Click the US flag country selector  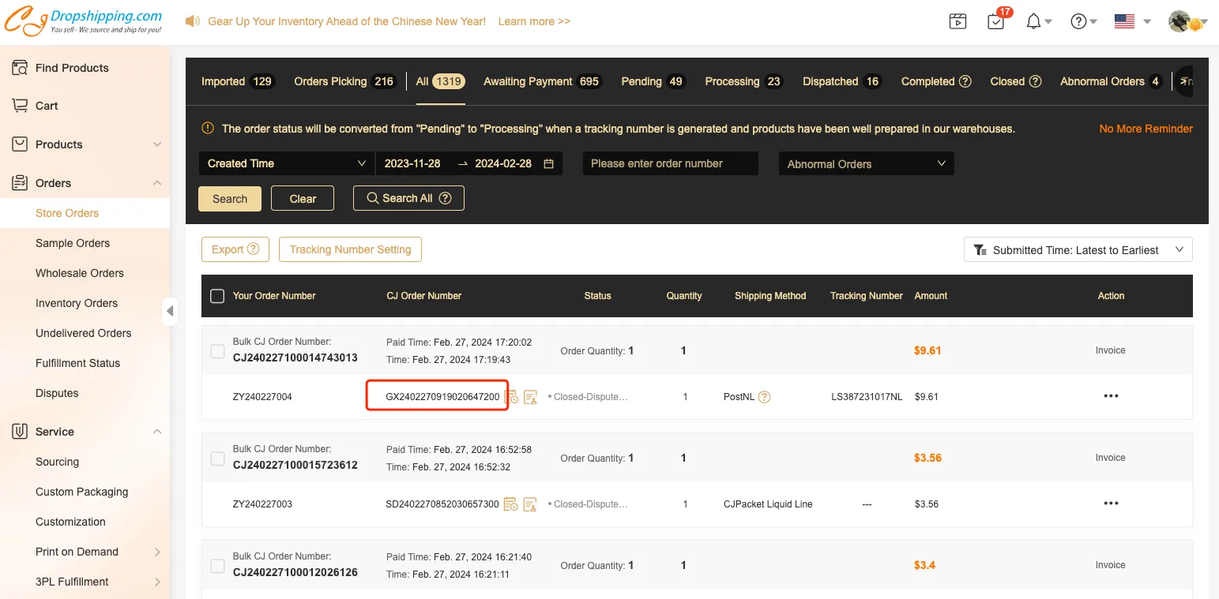point(1124,22)
